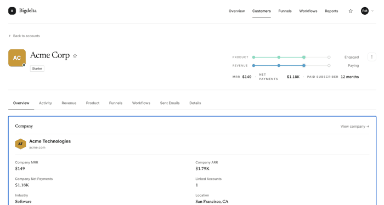This screenshot has width=384, height=205.
Task: Click the Bigdelta logo icon
Action: click(12, 11)
